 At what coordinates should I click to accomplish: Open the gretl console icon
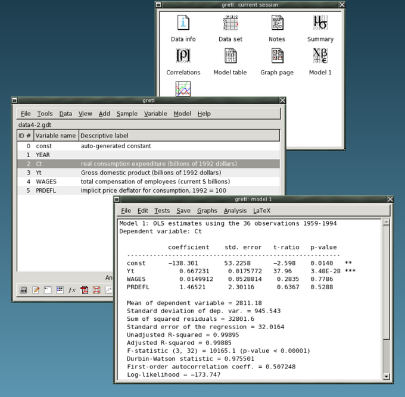[x=48, y=290]
